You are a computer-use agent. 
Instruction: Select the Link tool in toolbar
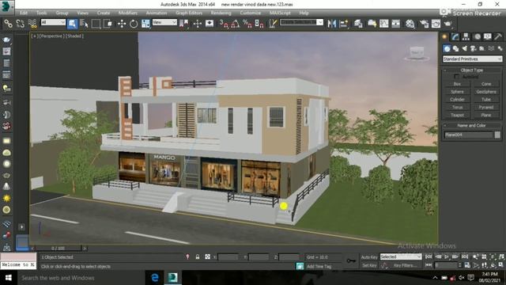(x=8, y=24)
